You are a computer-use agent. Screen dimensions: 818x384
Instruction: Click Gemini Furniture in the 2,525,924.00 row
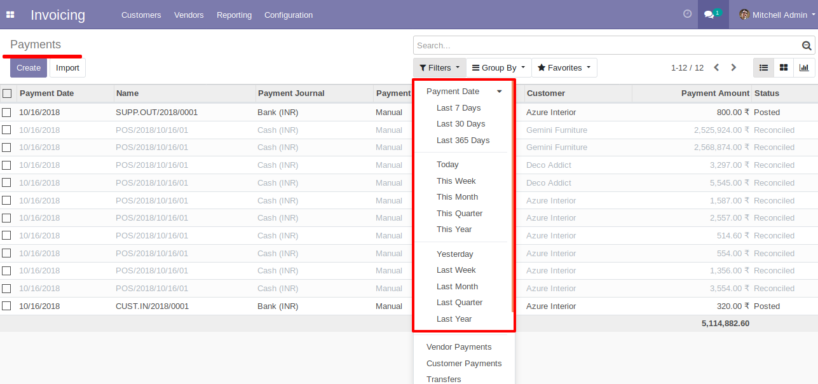[x=557, y=130]
